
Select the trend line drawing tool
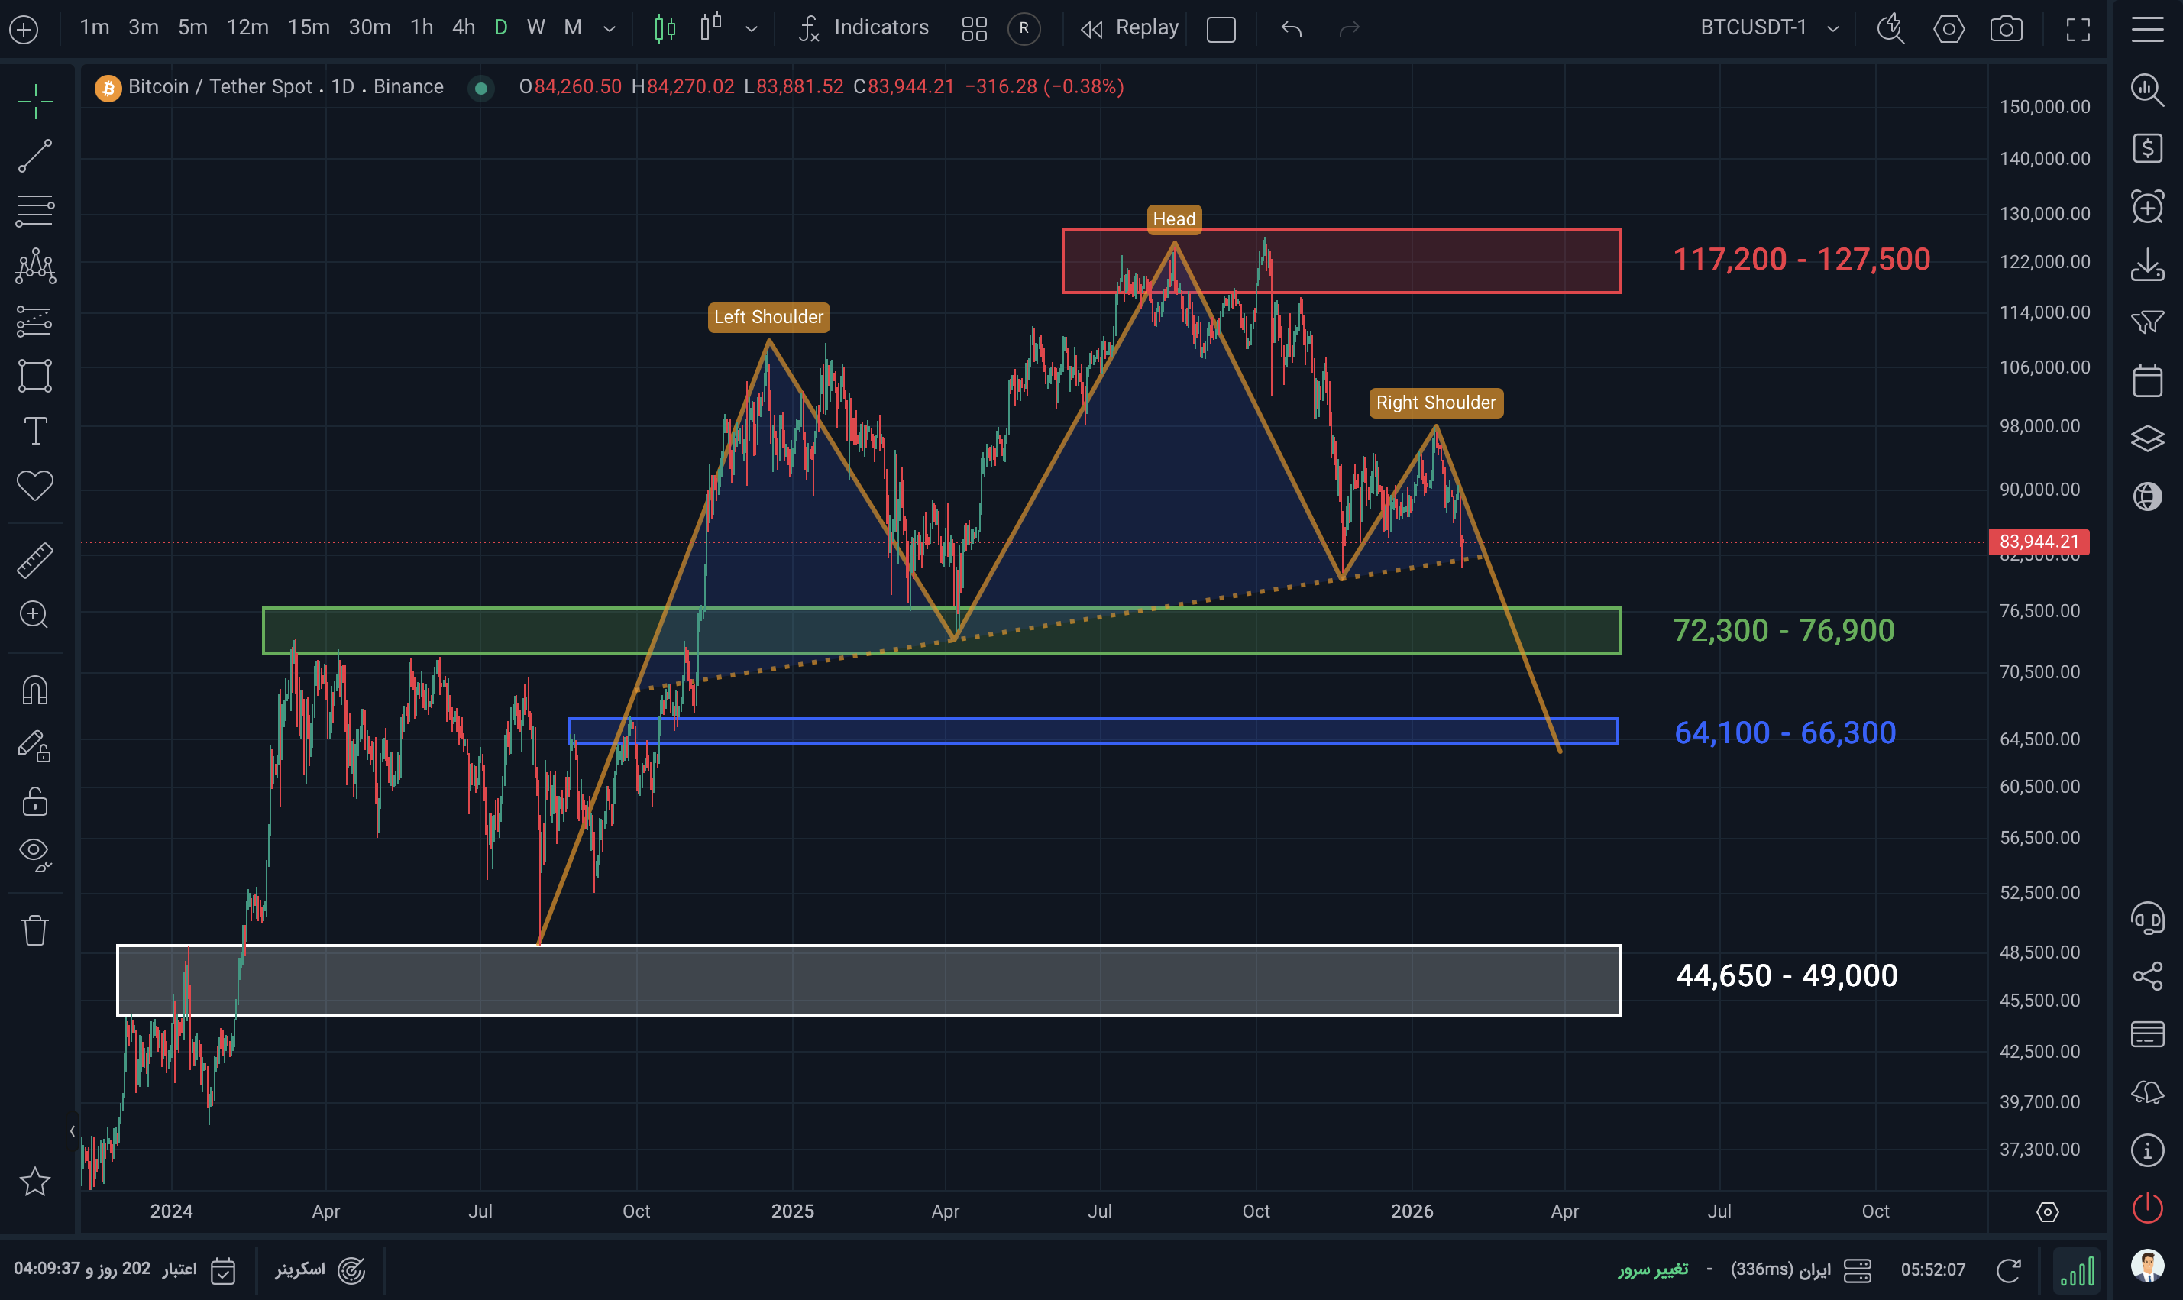click(x=35, y=156)
